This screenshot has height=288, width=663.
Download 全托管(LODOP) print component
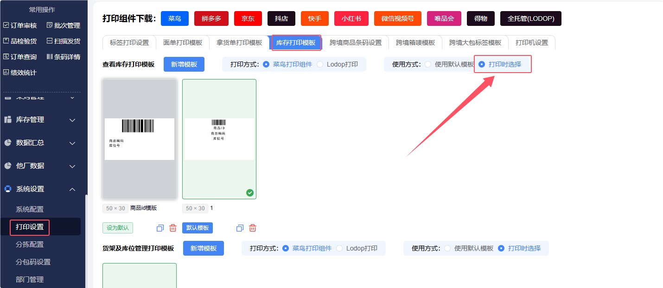pyautogui.click(x=531, y=18)
